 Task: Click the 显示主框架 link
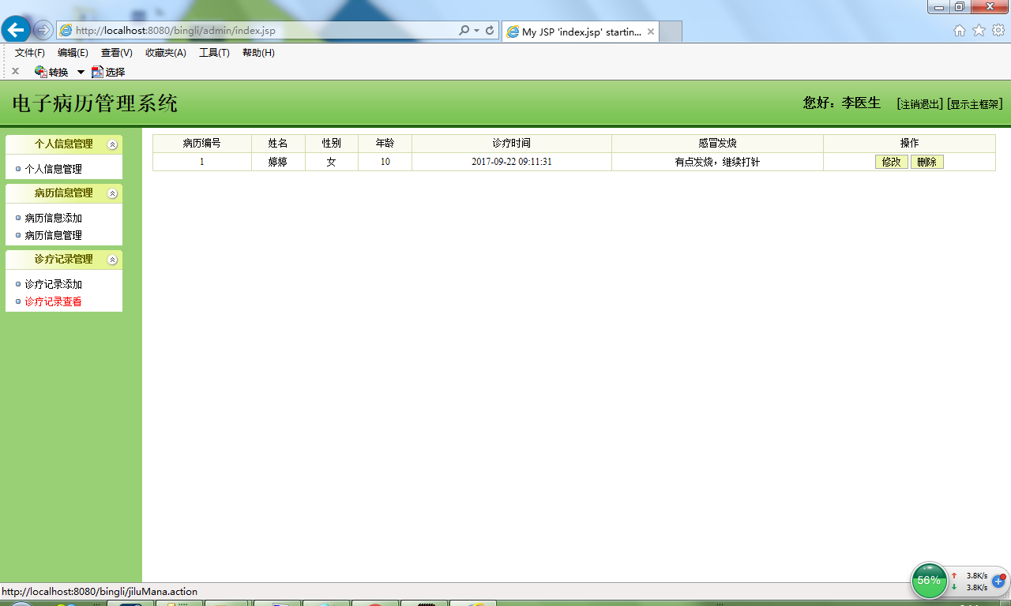click(x=975, y=104)
